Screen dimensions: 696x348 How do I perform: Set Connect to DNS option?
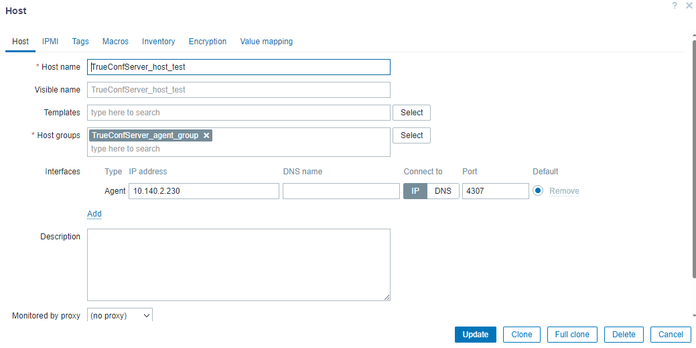(x=443, y=191)
